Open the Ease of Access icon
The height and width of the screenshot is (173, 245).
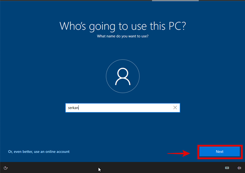click(x=6, y=168)
